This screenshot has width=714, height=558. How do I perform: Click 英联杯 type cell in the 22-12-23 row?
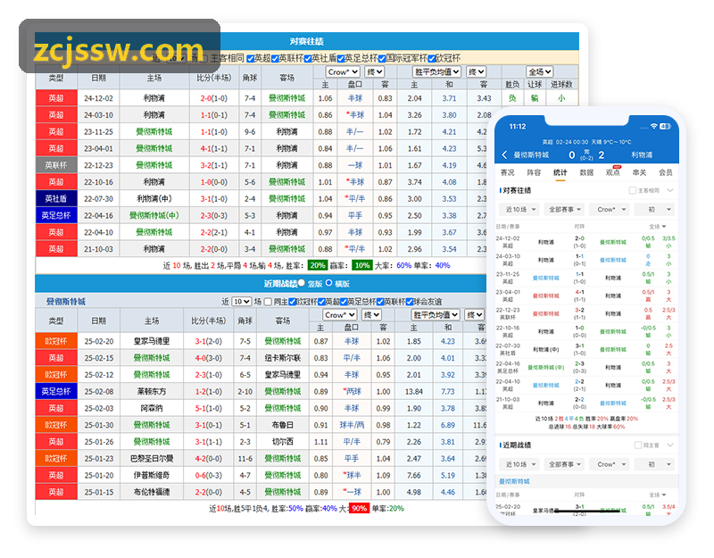tap(56, 165)
